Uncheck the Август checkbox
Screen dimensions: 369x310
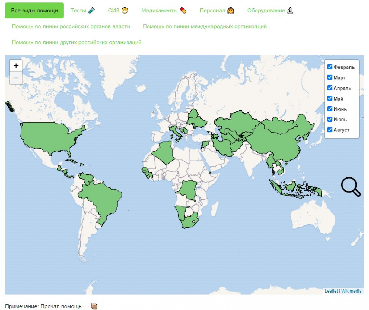point(330,130)
